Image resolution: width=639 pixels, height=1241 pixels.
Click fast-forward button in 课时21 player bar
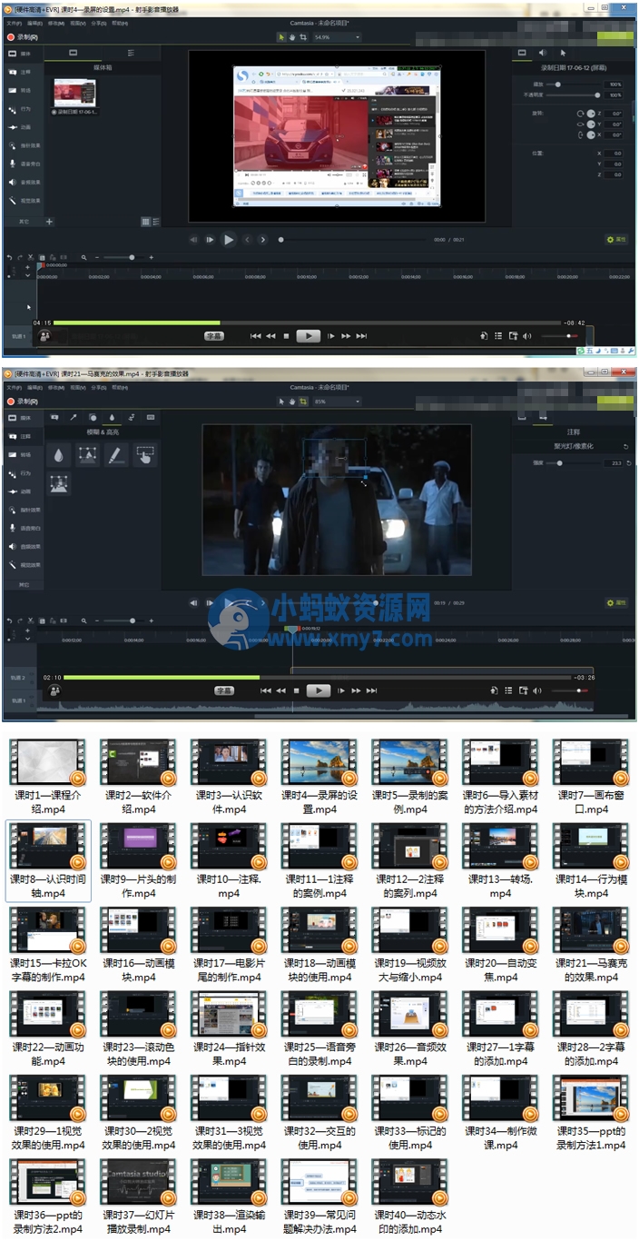357,690
